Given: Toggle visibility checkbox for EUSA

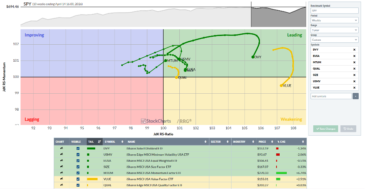Looking at the screenshot, I should tap(78, 161).
